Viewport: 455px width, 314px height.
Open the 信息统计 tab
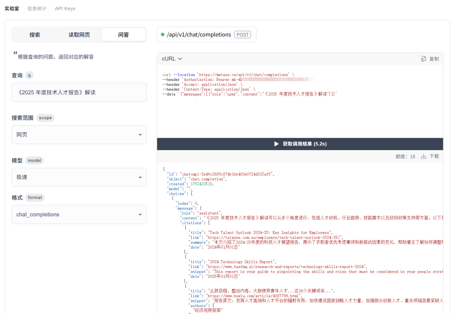37,8
